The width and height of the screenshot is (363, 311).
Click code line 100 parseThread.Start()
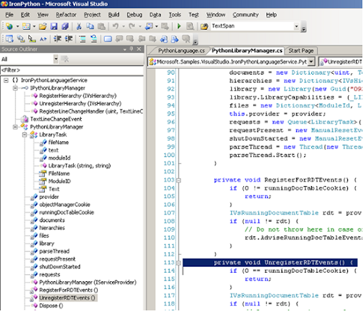point(267,155)
